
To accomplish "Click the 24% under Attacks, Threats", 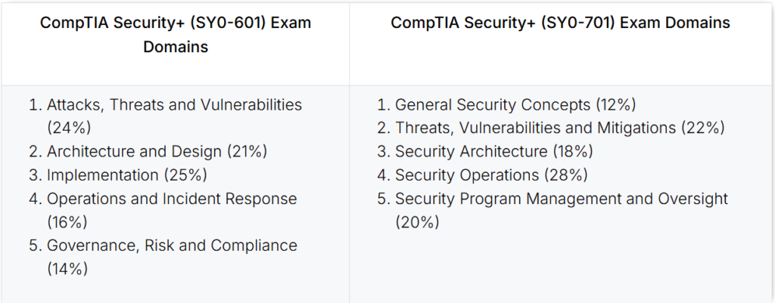I will pyautogui.click(x=69, y=128).
